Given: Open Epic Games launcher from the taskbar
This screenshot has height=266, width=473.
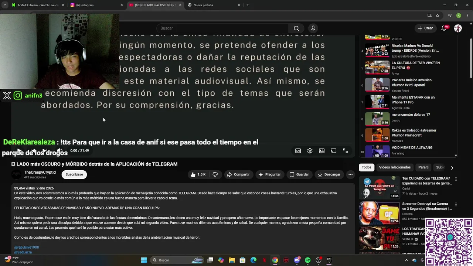Looking at the screenshot, I should pyautogui.click(x=329, y=260).
